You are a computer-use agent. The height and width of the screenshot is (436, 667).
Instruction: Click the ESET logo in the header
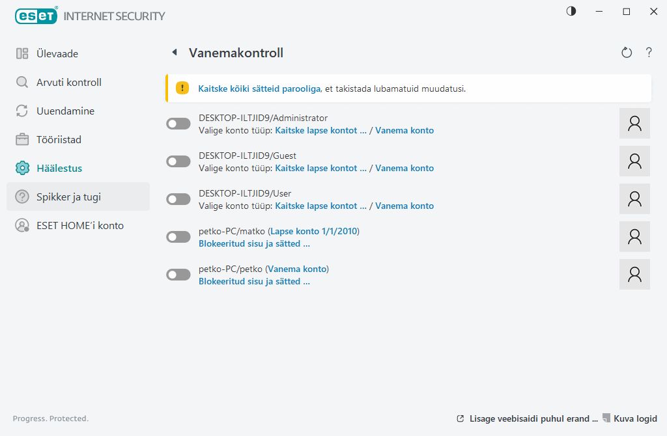click(x=36, y=16)
